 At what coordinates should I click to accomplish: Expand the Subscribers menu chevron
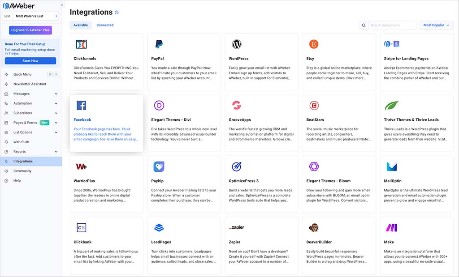point(56,113)
